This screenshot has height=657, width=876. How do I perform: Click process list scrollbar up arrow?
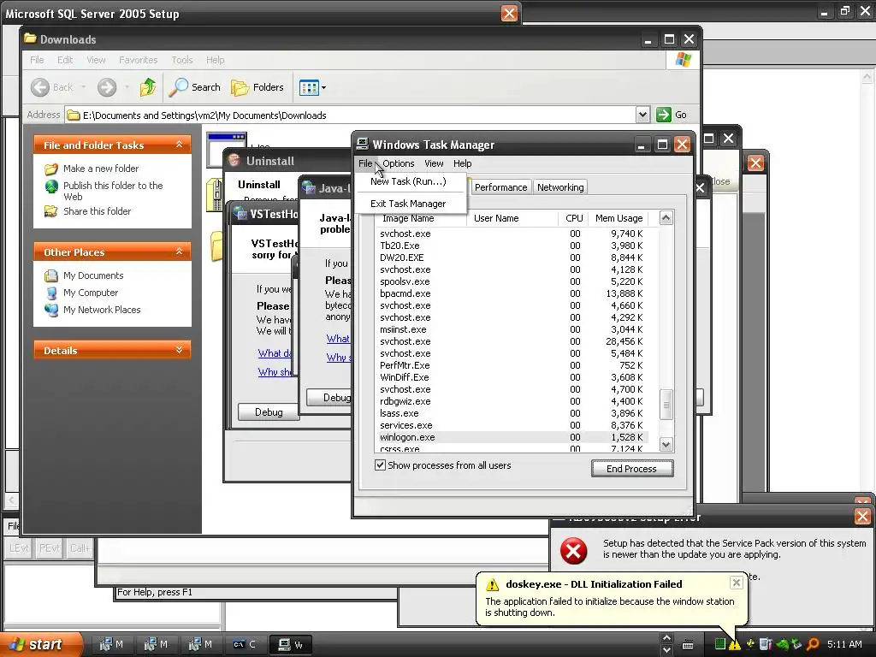[x=666, y=218]
